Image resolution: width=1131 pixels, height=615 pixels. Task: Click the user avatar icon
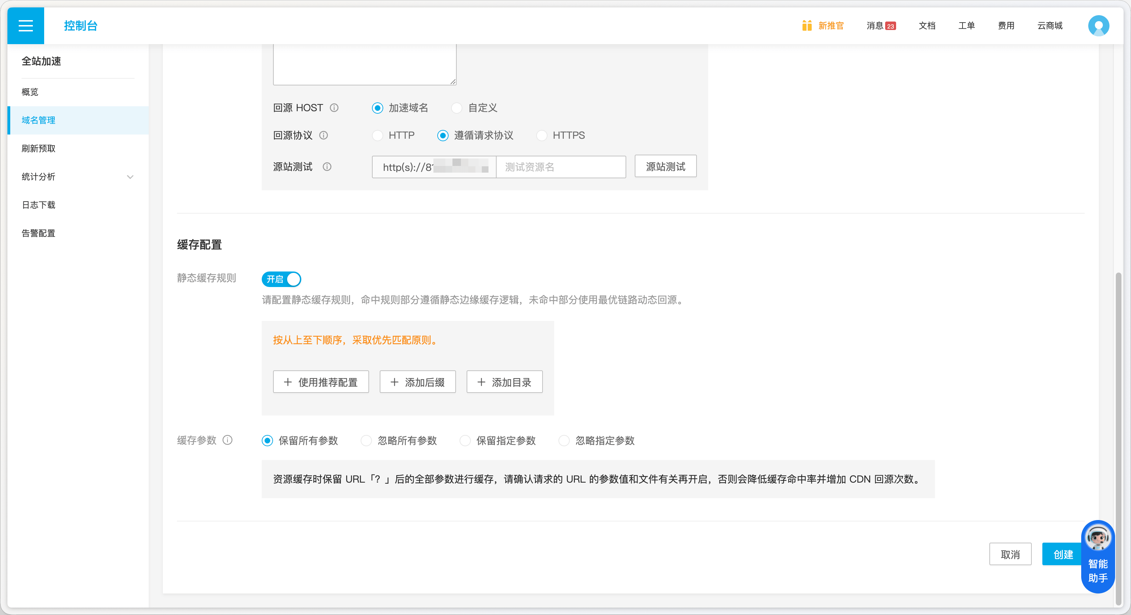pyautogui.click(x=1098, y=25)
